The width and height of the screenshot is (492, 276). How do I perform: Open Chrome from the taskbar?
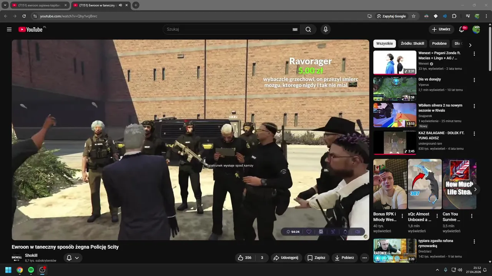tap(20, 270)
